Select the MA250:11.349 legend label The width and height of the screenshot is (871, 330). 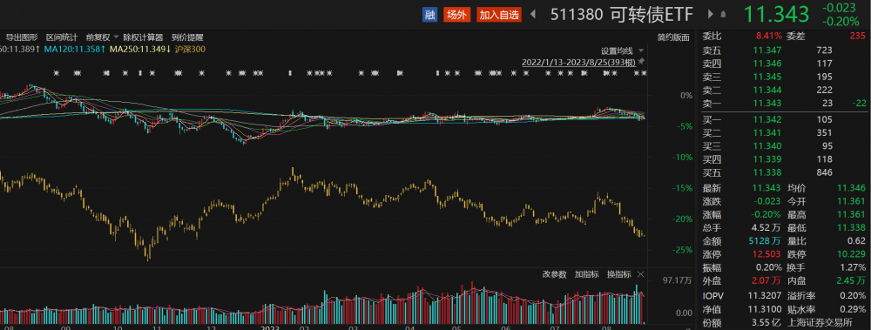[x=140, y=50]
